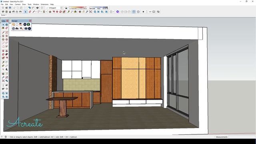Select the Rotate tool in top toolbar

coord(60,12)
